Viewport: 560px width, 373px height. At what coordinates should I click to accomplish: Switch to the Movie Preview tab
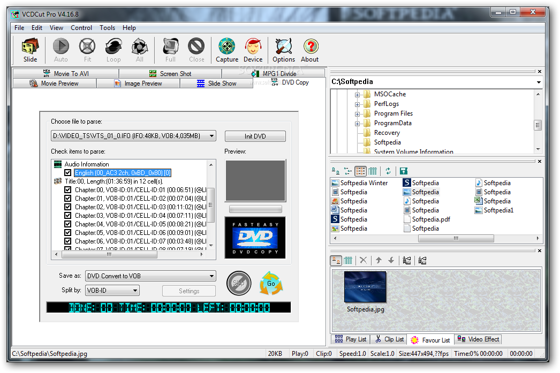click(x=54, y=83)
